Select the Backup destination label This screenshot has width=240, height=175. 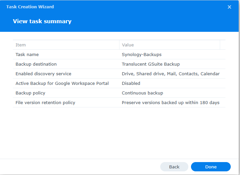(36, 64)
